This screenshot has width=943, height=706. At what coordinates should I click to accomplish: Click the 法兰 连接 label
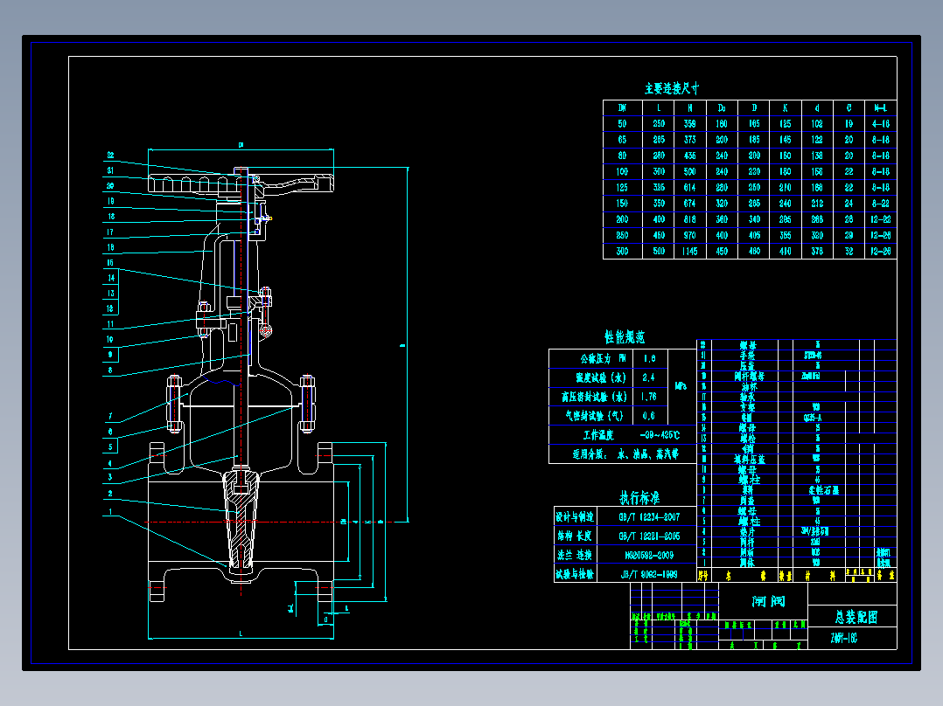[575, 555]
